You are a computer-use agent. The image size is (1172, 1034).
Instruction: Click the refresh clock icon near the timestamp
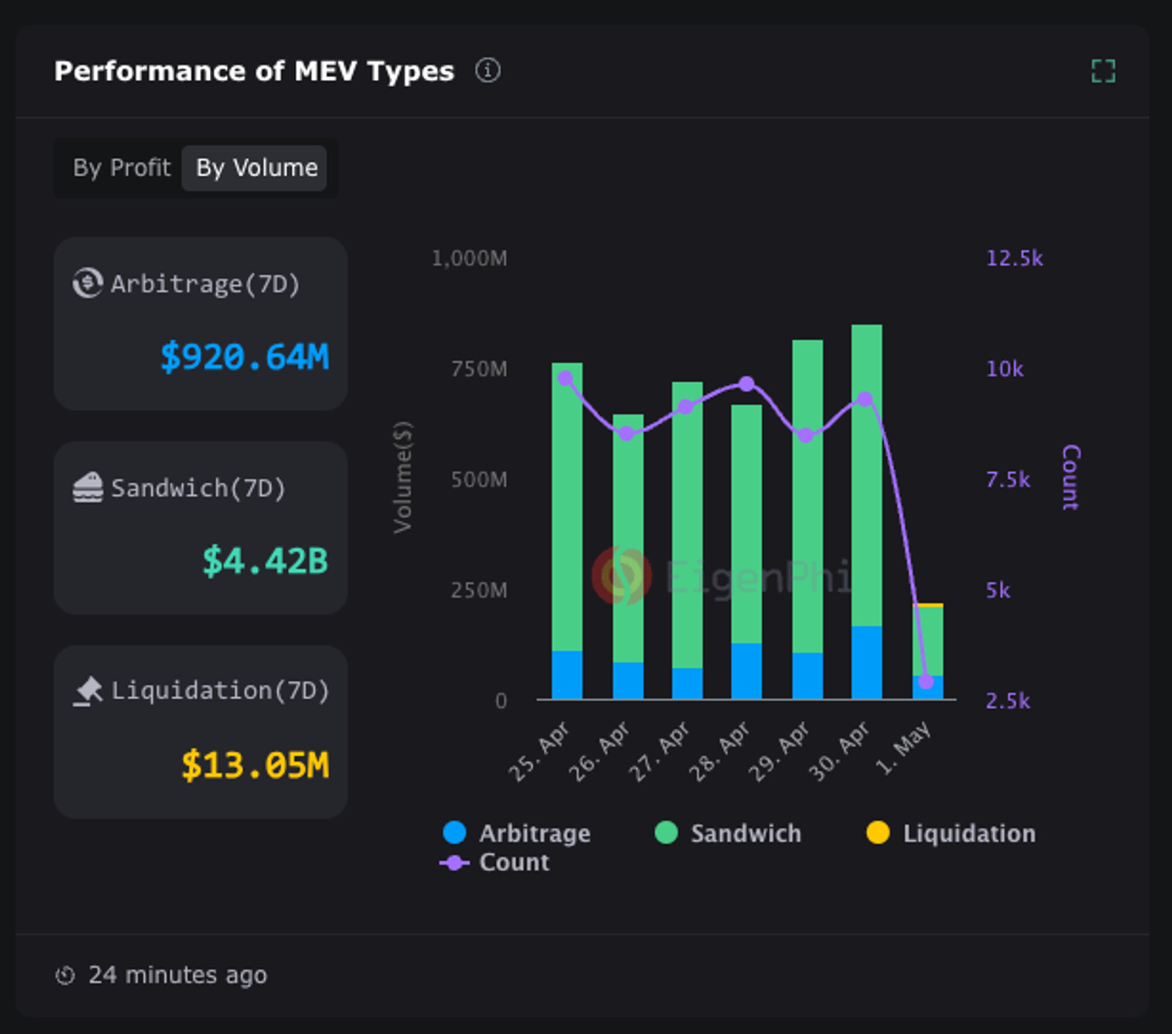pos(66,975)
